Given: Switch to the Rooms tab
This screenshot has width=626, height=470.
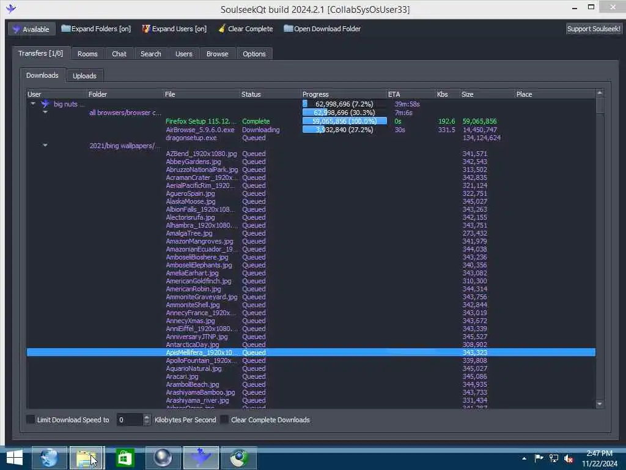Looking at the screenshot, I should pyautogui.click(x=87, y=54).
